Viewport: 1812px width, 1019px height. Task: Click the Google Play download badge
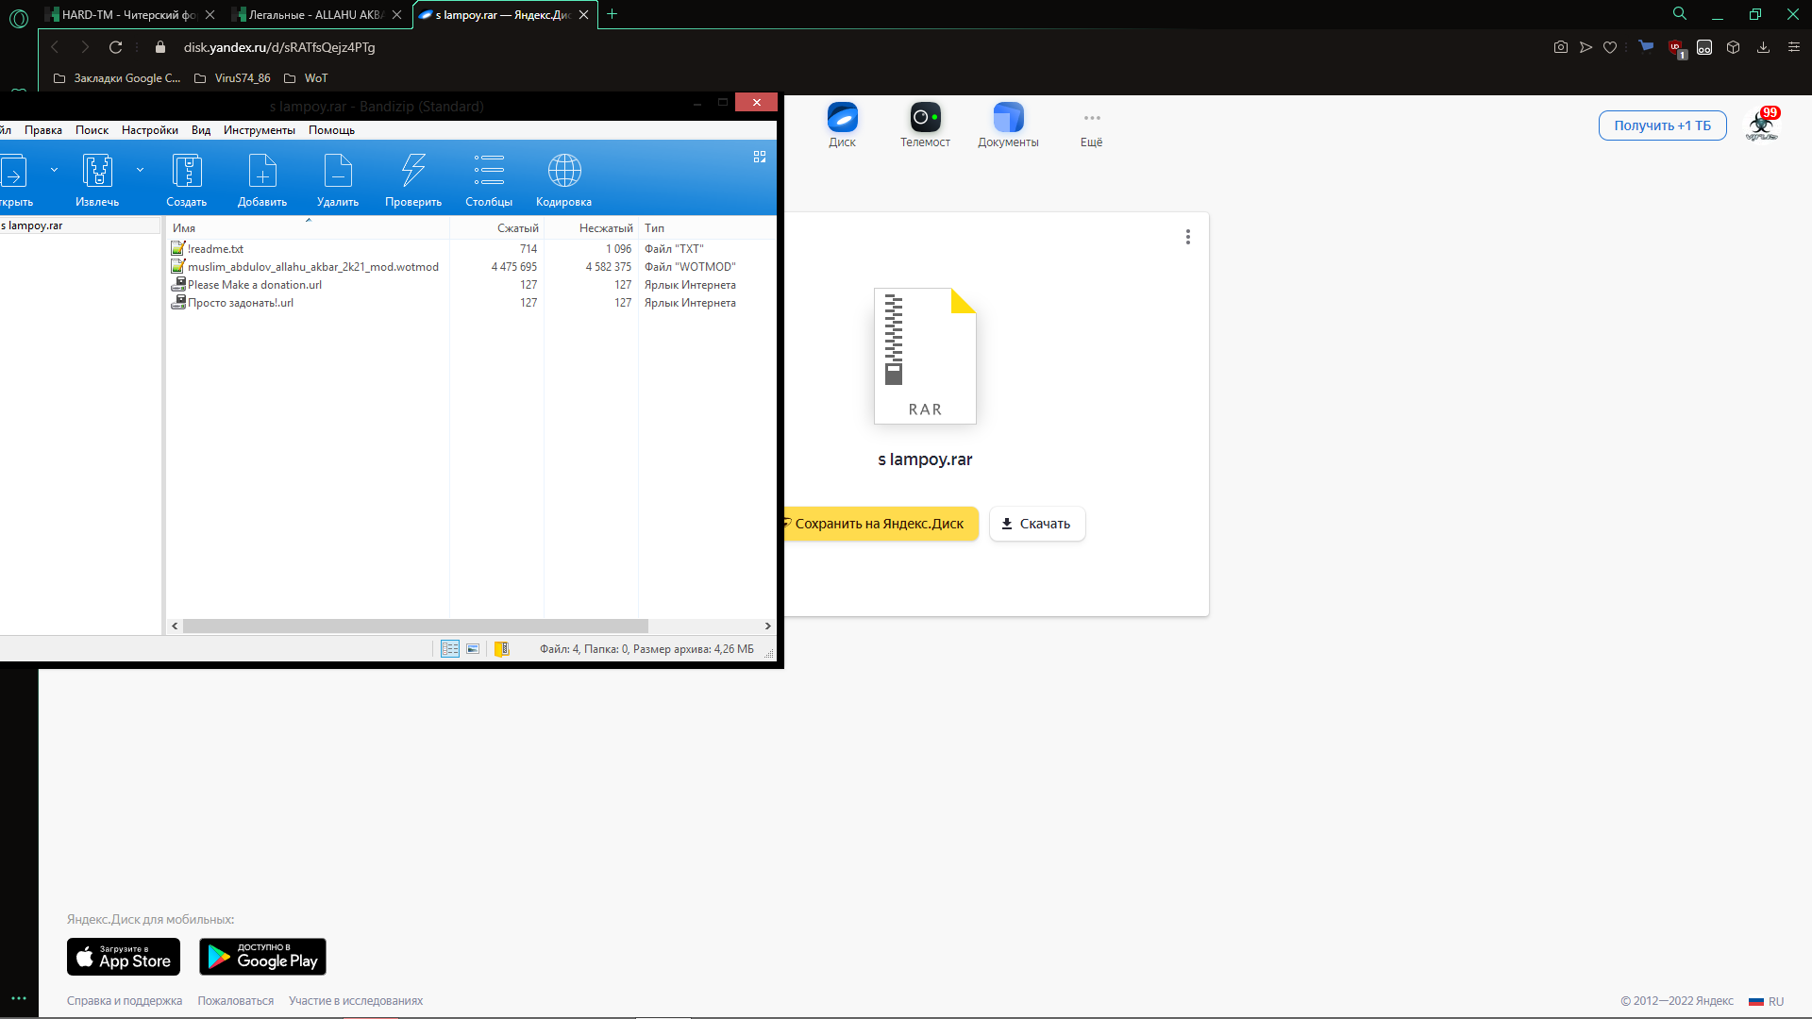pos(262,957)
